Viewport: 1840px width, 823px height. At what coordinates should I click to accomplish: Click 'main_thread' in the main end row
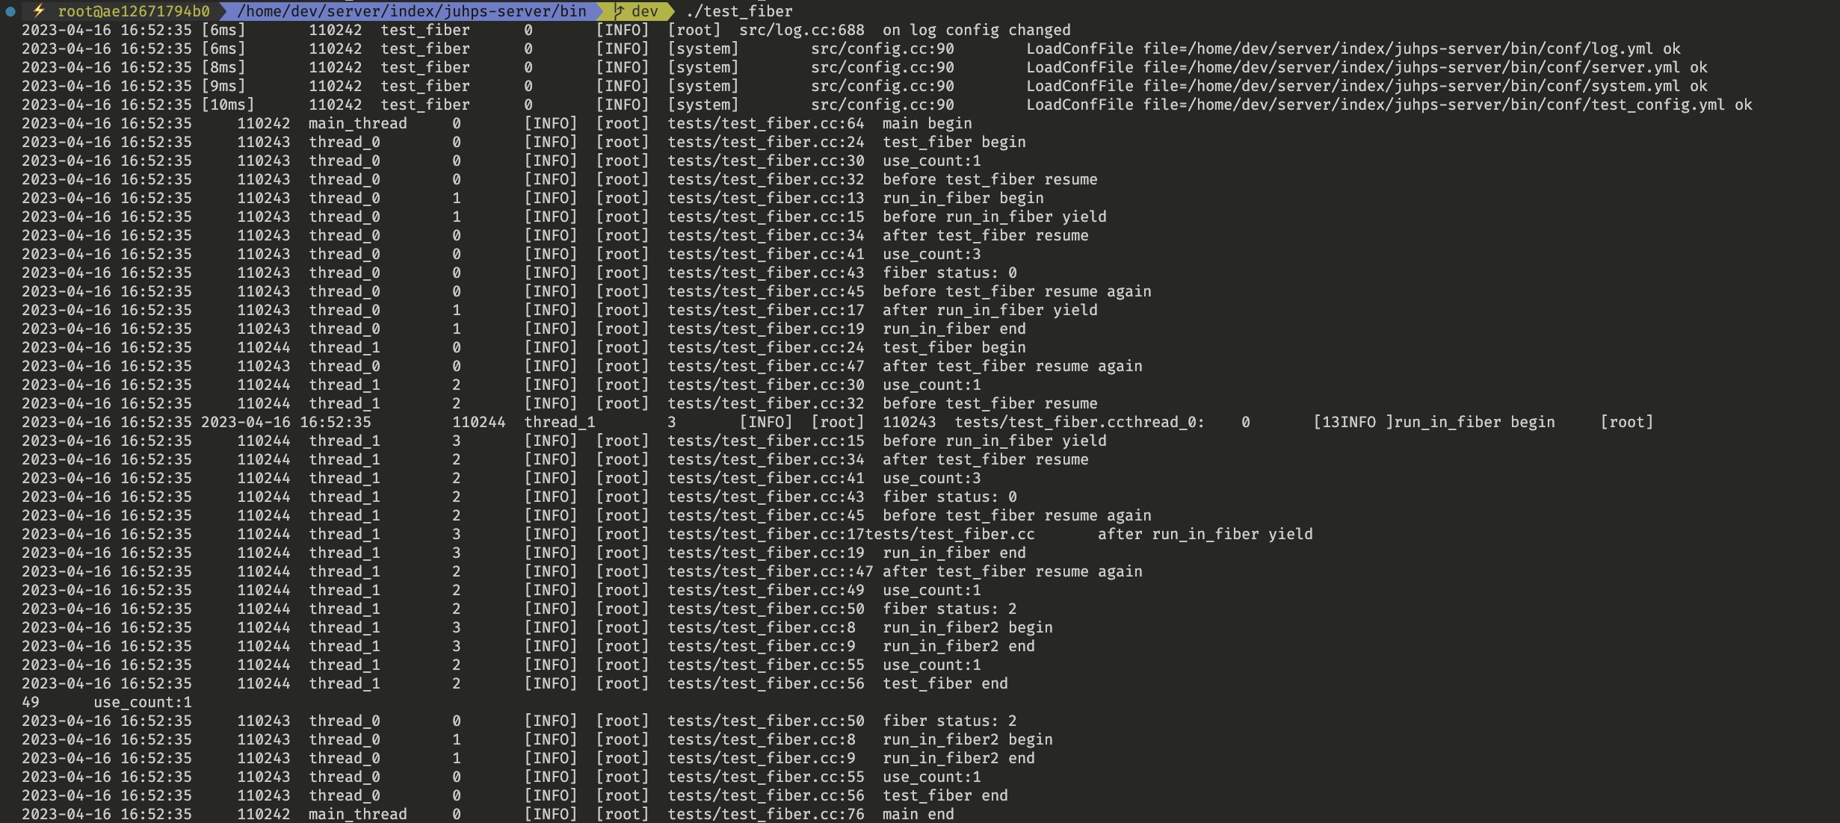[x=358, y=814]
